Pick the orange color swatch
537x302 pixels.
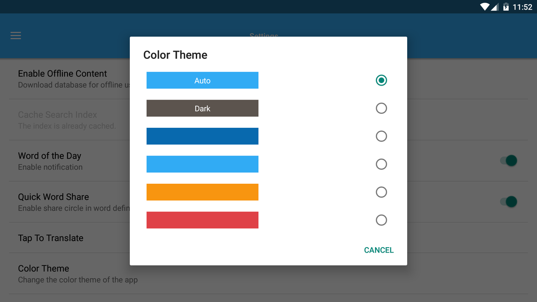click(202, 192)
